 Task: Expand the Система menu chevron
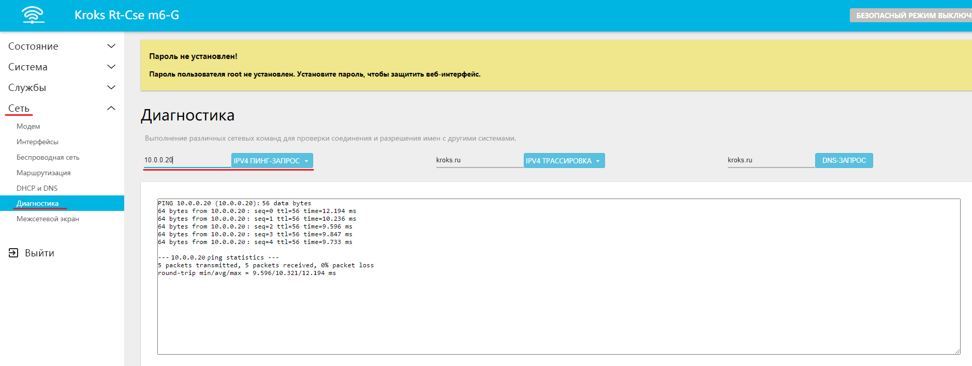point(111,67)
